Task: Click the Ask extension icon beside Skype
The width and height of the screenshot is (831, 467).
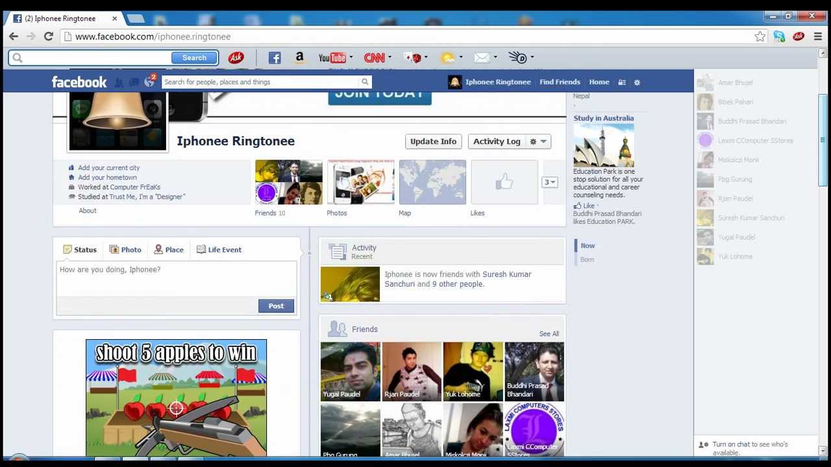Action: click(799, 36)
